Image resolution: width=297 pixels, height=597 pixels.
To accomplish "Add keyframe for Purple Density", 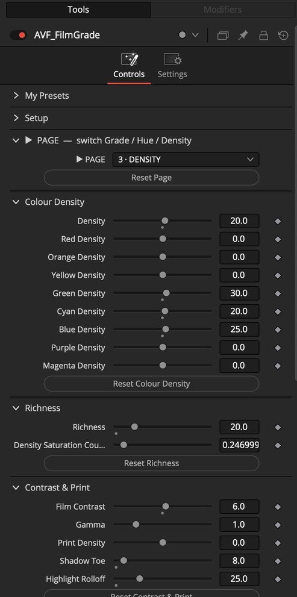I will pyautogui.click(x=278, y=348).
